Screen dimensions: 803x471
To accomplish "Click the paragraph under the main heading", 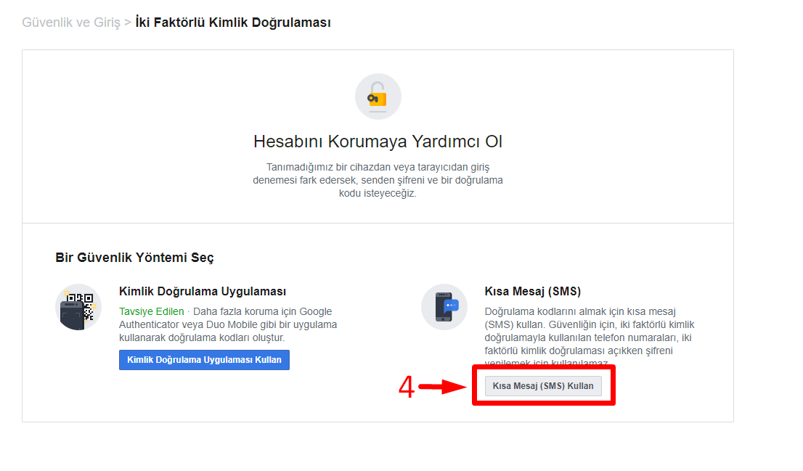I will pos(378,180).
